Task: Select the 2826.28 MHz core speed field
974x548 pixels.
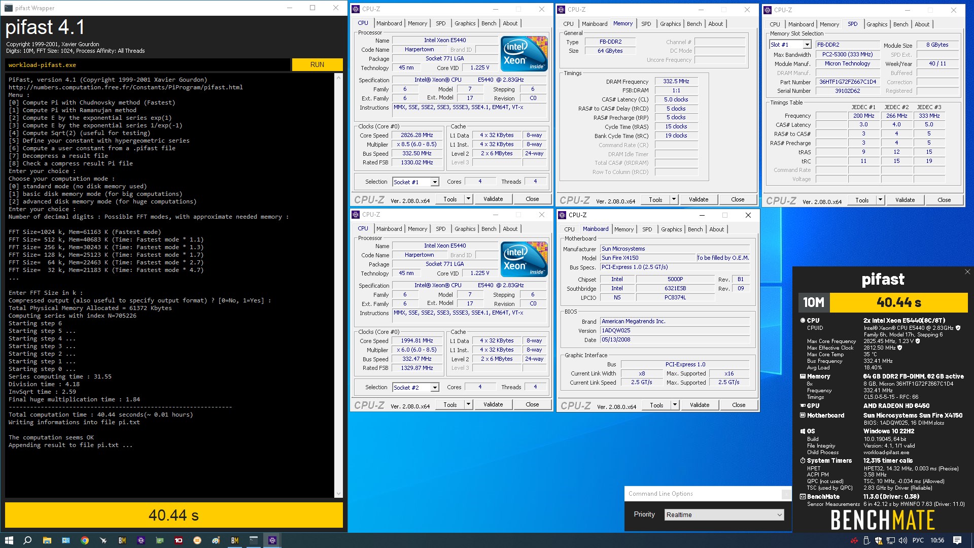Action: [x=417, y=135]
